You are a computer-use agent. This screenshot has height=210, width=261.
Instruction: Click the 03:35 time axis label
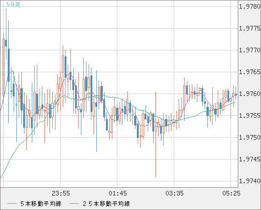tap(175, 193)
